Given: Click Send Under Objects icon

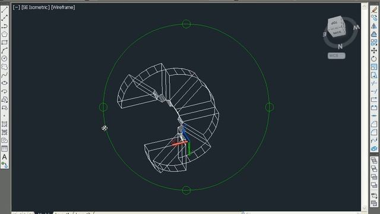Looking at the screenshot, I should click(374, 185).
